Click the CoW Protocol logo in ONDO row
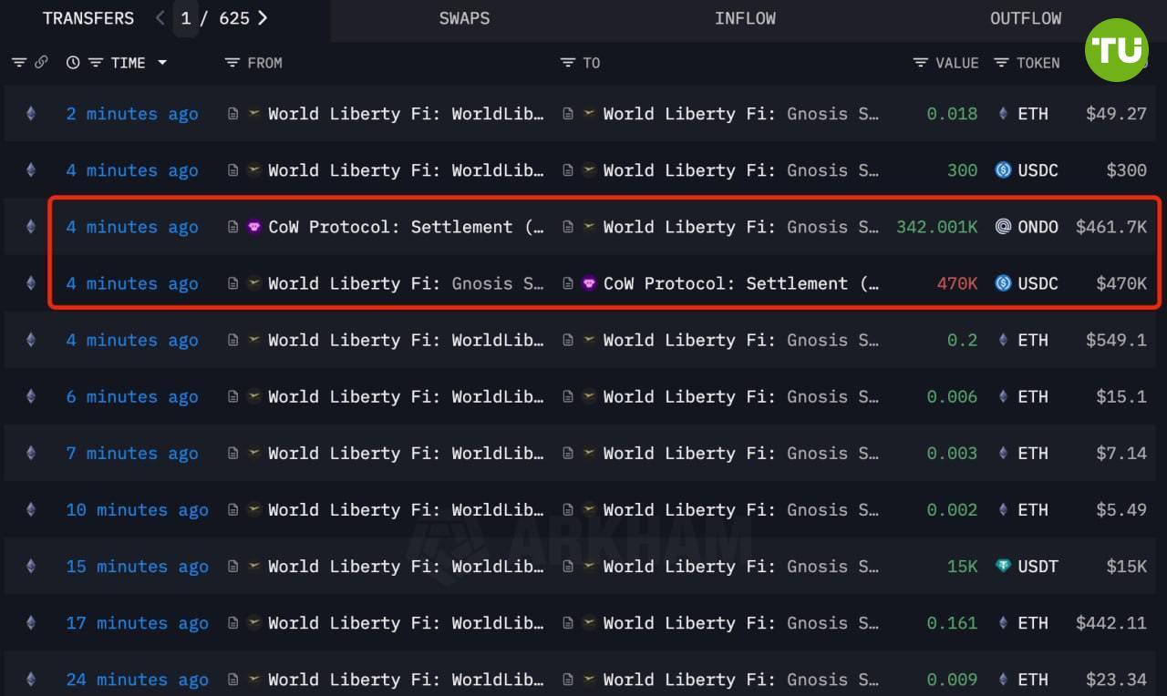The width and height of the screenshot is (1167, 696). [254, 227]
